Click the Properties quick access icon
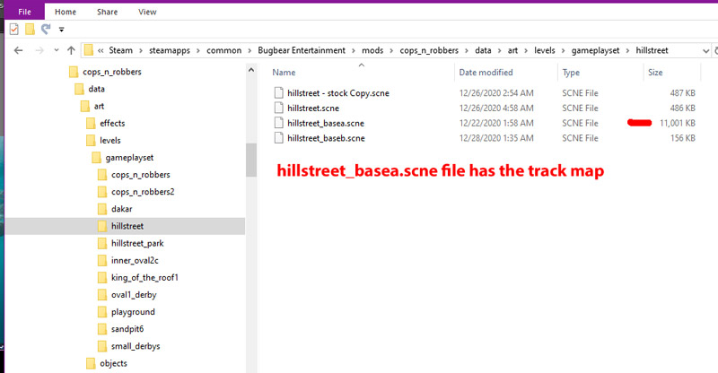This screenshot has height=373, width=718. tap(13, 30)
